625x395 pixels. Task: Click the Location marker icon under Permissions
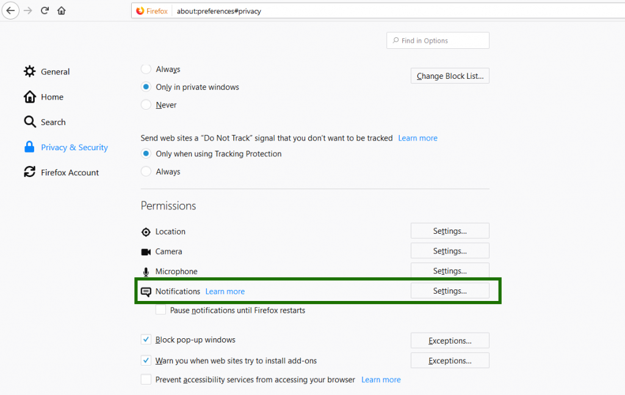(x=146, y=231)
